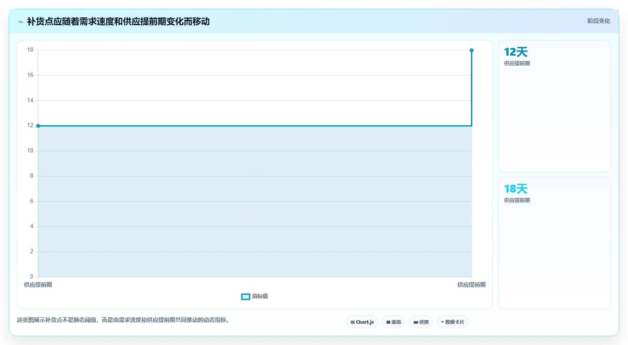This screenshot has height=345, width=628.
Task: Click the chart data point at value 12
Action: 38,126
